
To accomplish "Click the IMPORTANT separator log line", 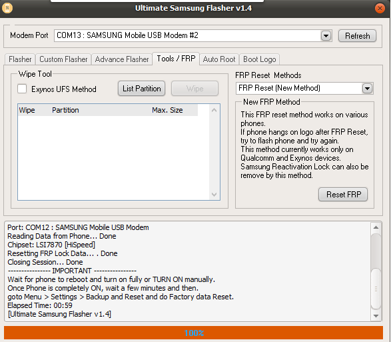I will pos(72,271).
